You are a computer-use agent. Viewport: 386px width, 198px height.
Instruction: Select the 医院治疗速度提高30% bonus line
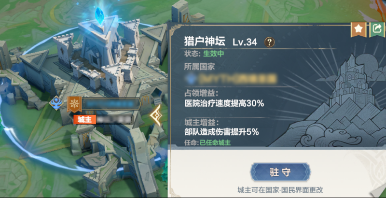point(224,103)
